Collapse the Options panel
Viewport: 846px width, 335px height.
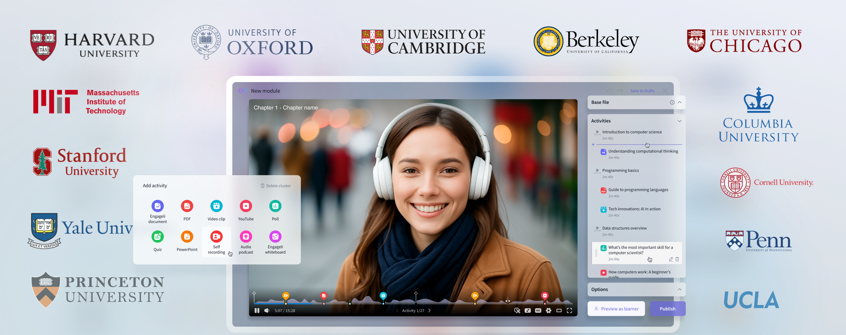click(680, 290)
